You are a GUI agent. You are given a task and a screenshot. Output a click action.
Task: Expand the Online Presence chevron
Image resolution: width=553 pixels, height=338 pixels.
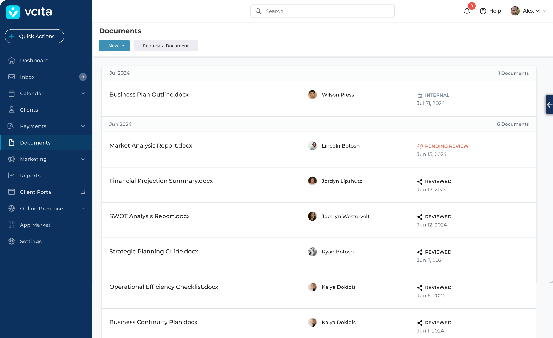click(x=83, y=208)
